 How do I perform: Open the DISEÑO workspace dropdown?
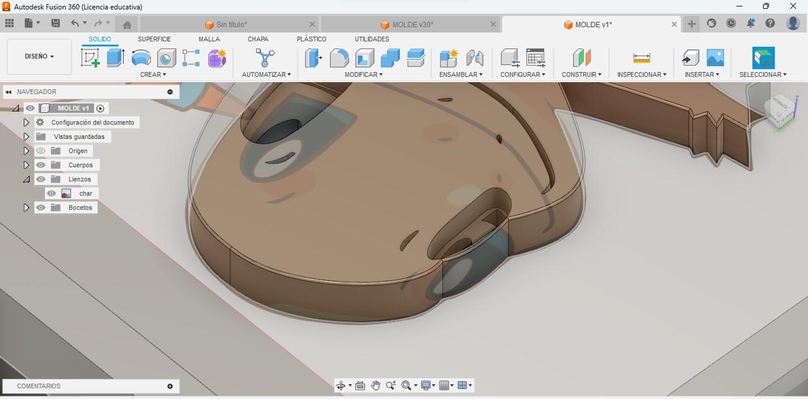pos(39,56)
